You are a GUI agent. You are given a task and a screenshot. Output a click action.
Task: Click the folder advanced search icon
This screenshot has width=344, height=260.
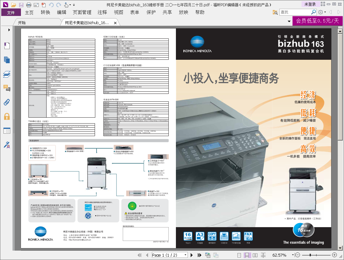pos(275,12)
